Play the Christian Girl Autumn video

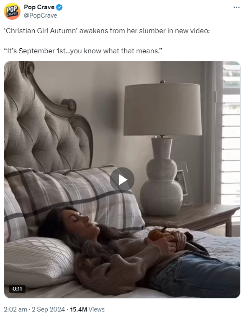pyautogui.click(x=122, y=180)
